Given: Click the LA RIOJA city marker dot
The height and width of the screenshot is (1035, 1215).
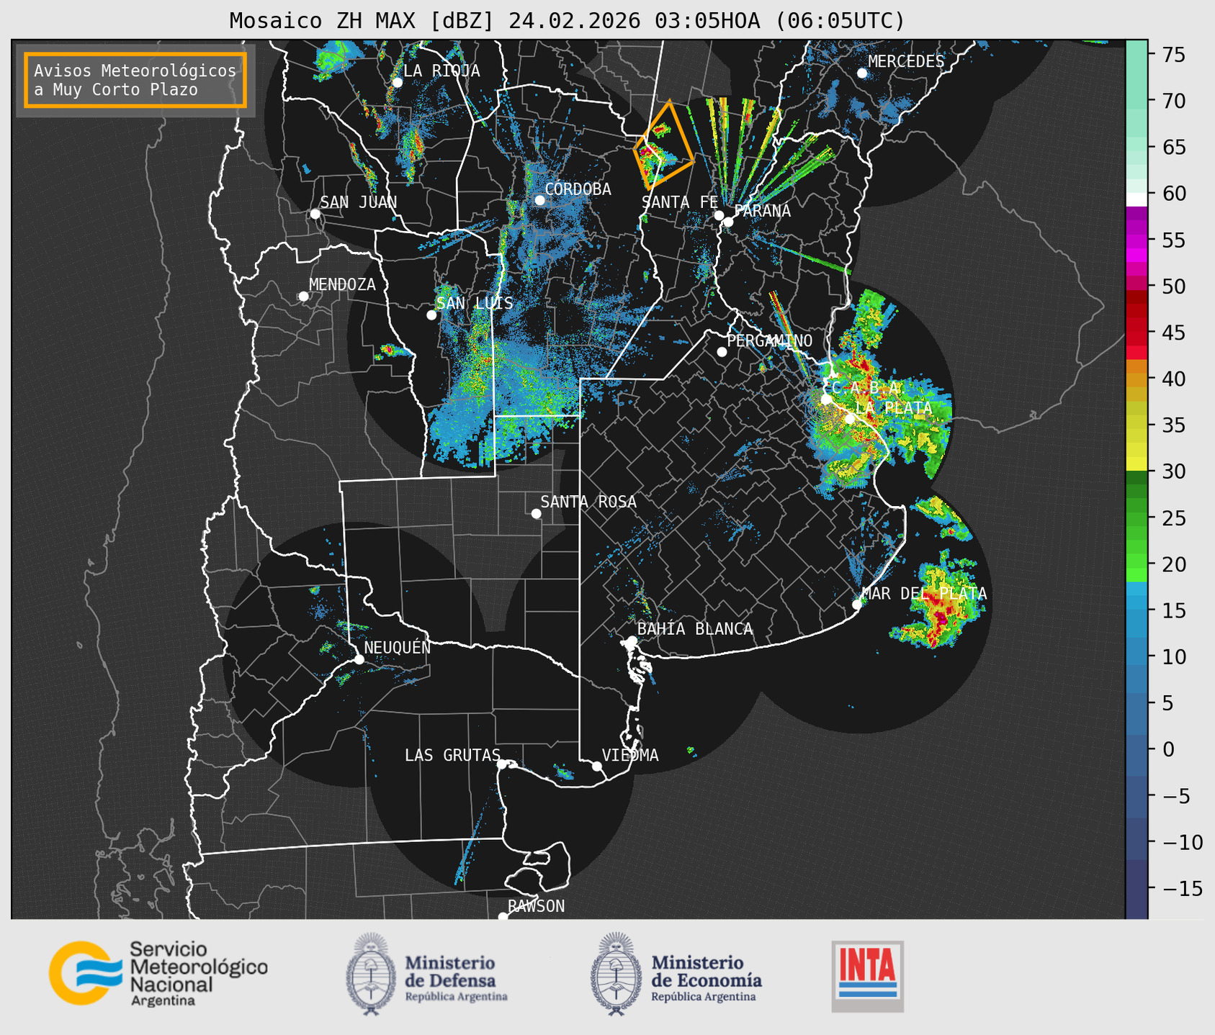Looking at the screenshot, I should [397, 82].
